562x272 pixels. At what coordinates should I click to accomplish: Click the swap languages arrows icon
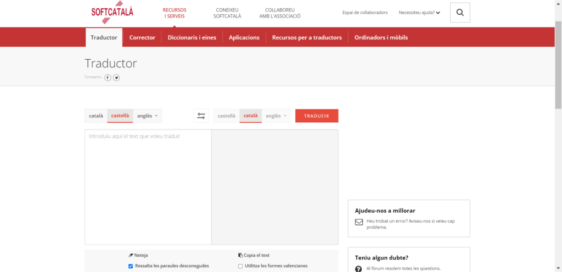[201, 116]
